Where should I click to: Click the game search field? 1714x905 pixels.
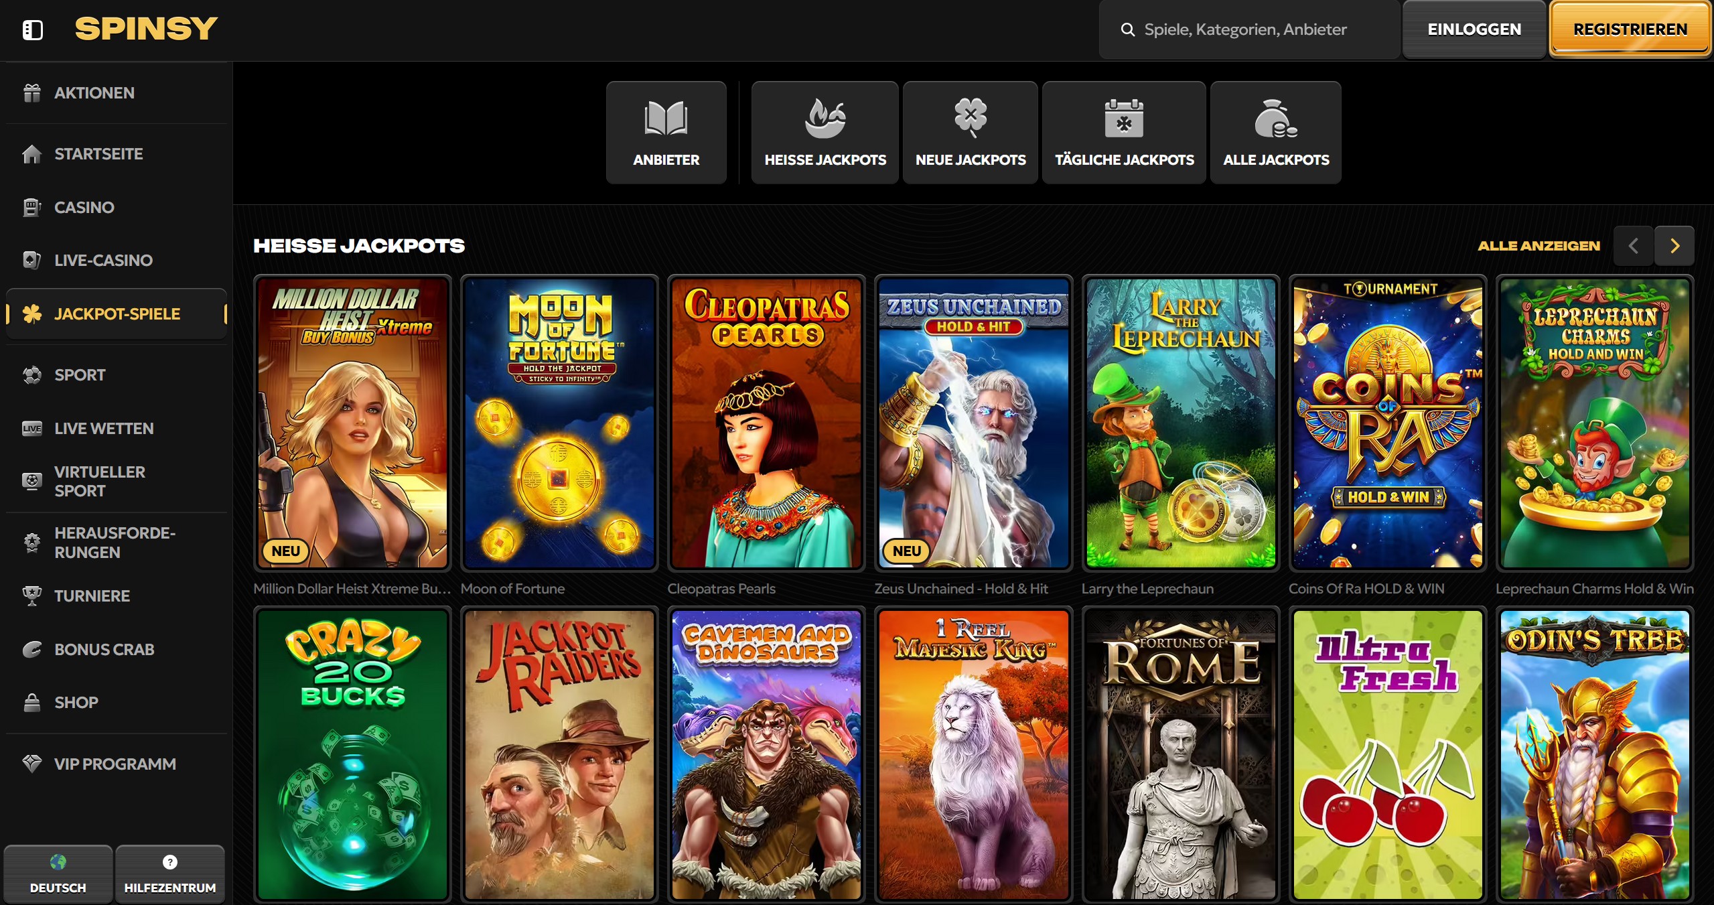(x=1244, y=29)
